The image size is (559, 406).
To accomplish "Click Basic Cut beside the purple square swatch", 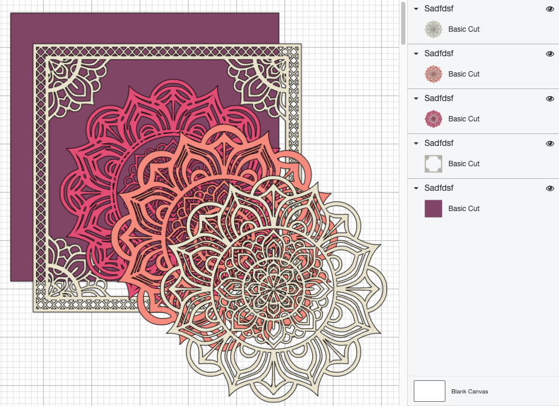I will (x=464, y=209).
